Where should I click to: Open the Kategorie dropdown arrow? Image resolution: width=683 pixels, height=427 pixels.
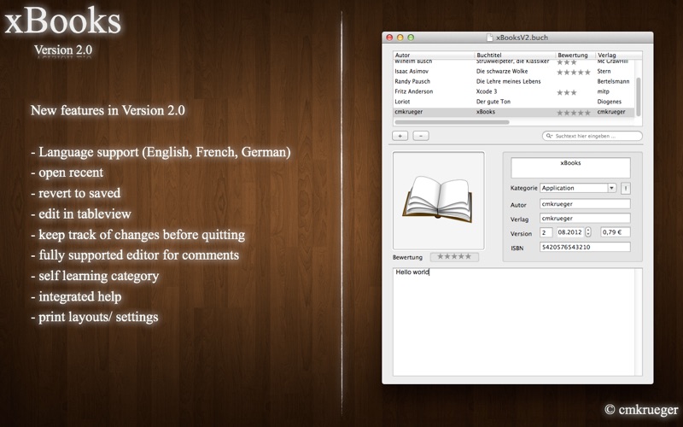611,188
